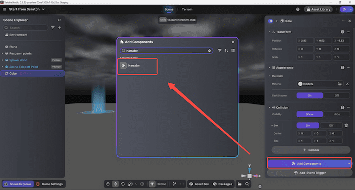Collapse the Collision section
355x190 pixels.
[269, 107]
